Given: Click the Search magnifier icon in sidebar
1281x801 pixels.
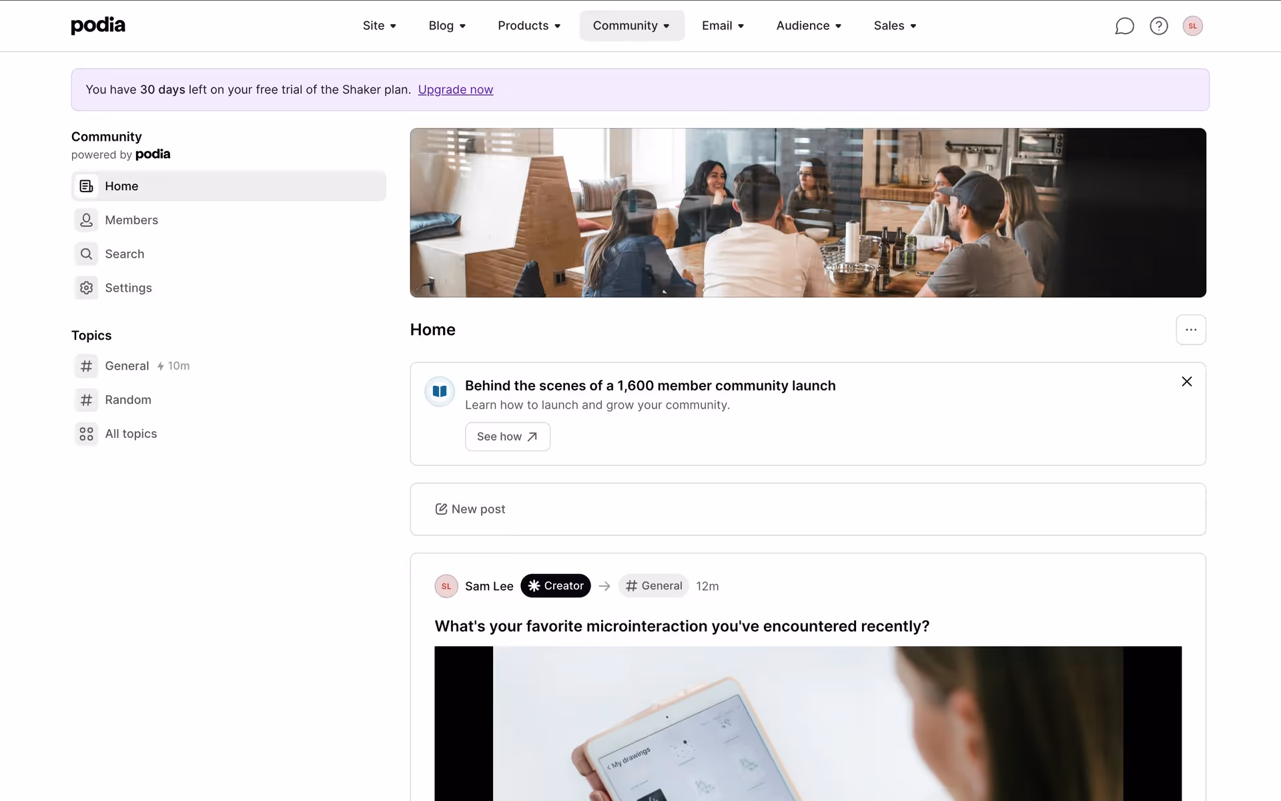Looking at the screenshot, I should point(86,254).
